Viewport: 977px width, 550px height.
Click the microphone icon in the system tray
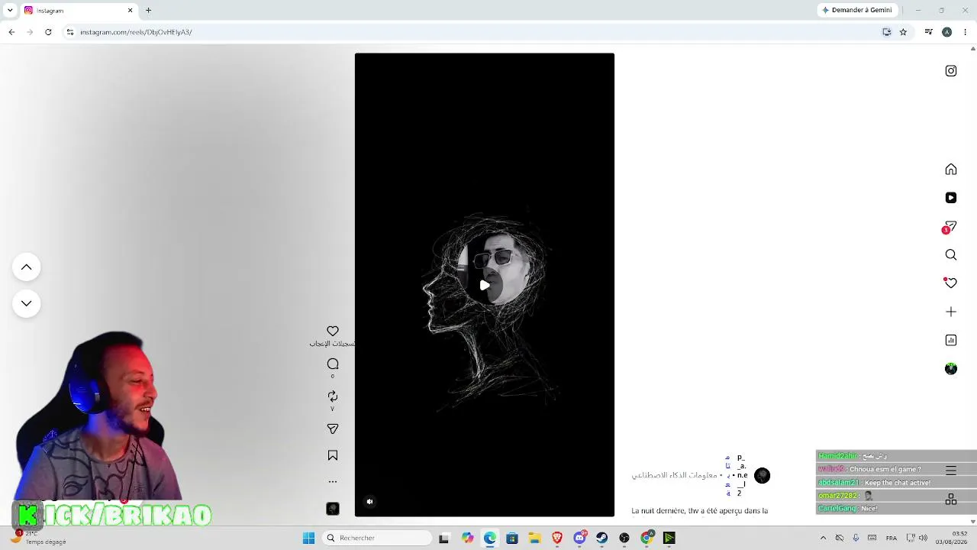[x=856, y=539]
